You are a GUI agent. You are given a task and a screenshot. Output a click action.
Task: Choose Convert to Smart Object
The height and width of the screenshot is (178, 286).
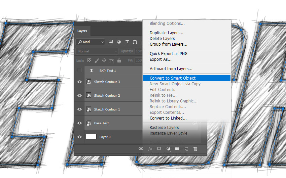coord(187,78)
